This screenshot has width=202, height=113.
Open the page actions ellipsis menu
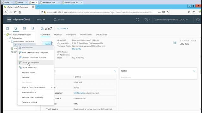[x=159, y=12]
